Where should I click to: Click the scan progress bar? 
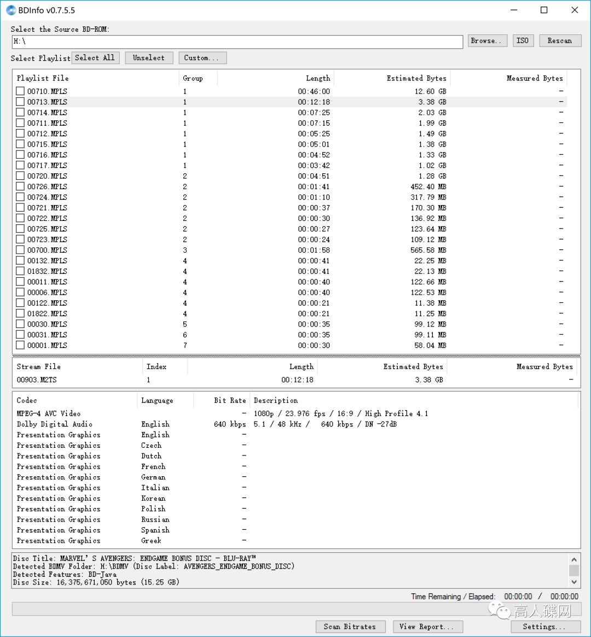click(x=297, y=609)
